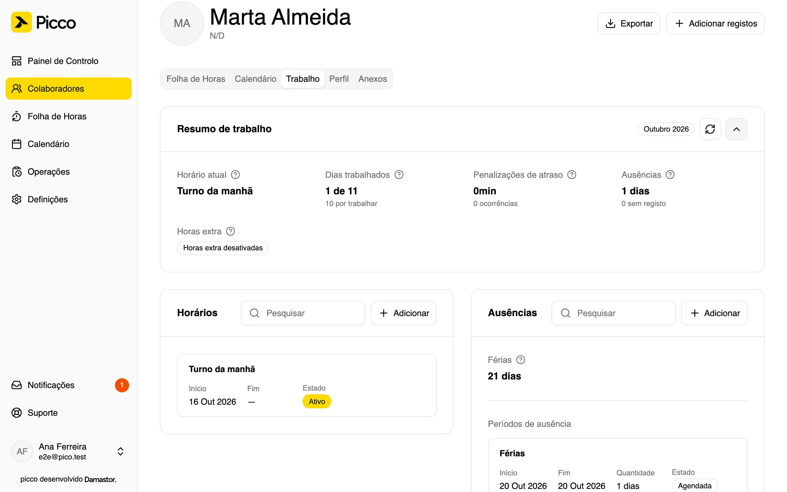
Task: Focus the Horários search field
Action: click(x=303, y=313)
